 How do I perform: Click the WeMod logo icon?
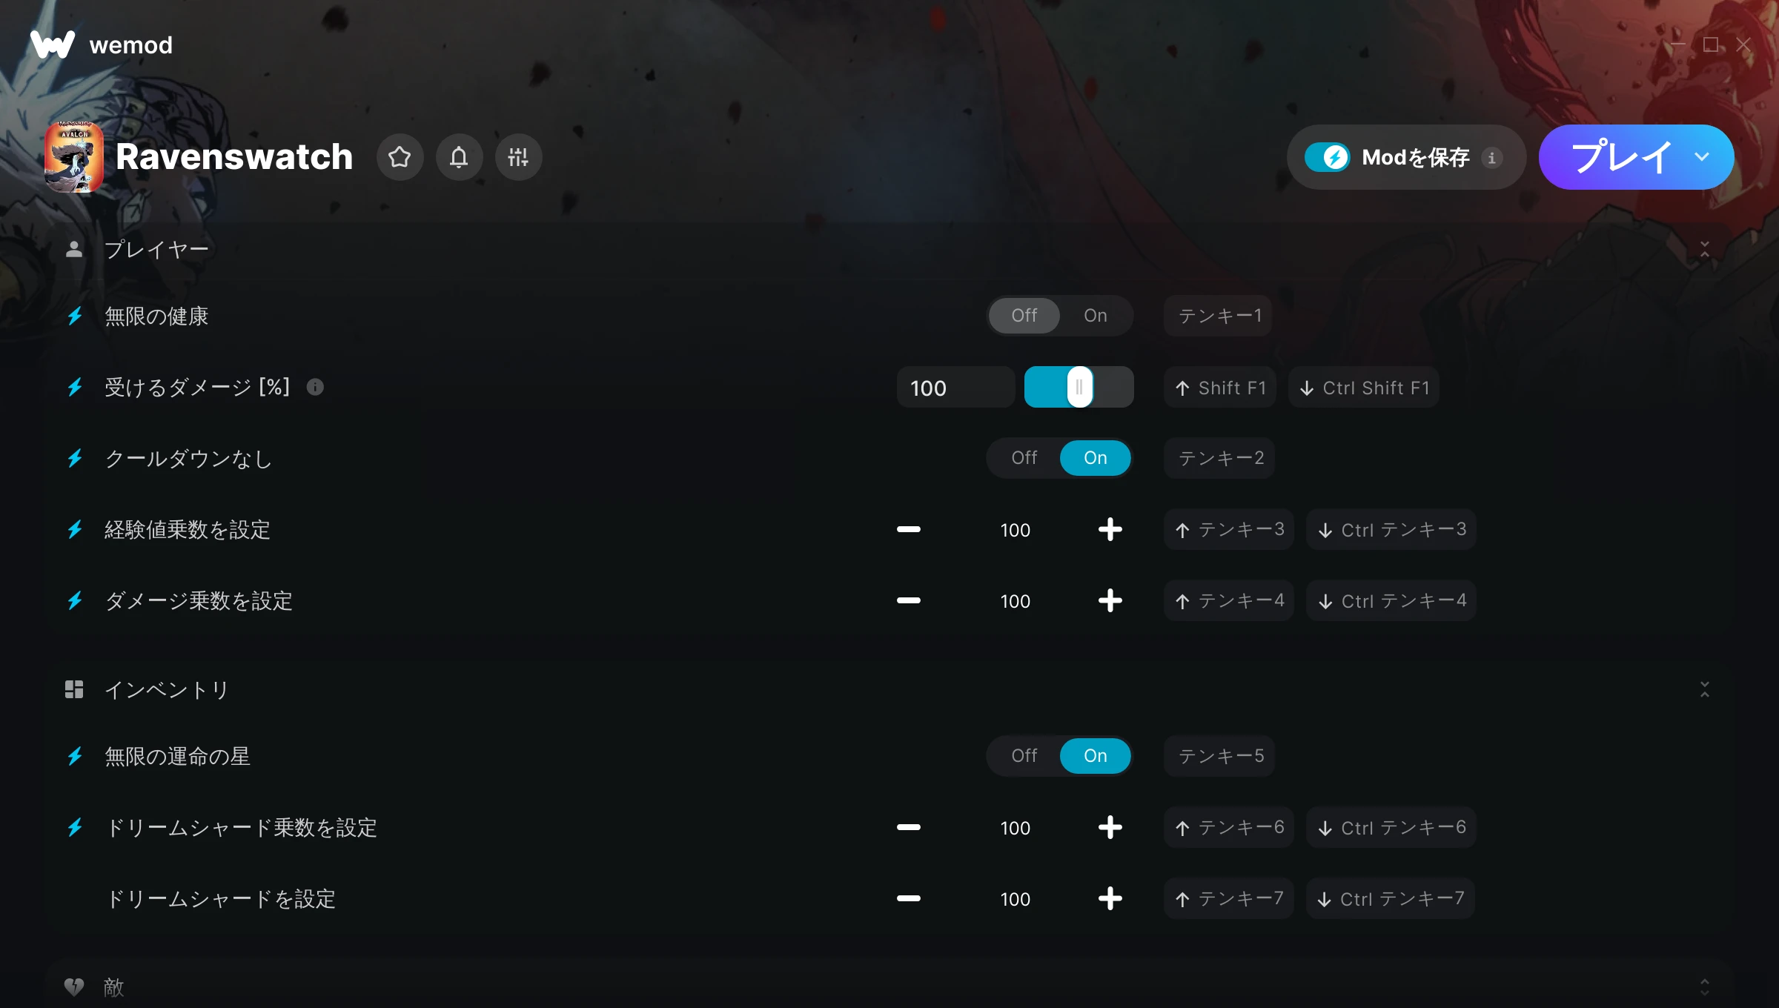[53, 44]
